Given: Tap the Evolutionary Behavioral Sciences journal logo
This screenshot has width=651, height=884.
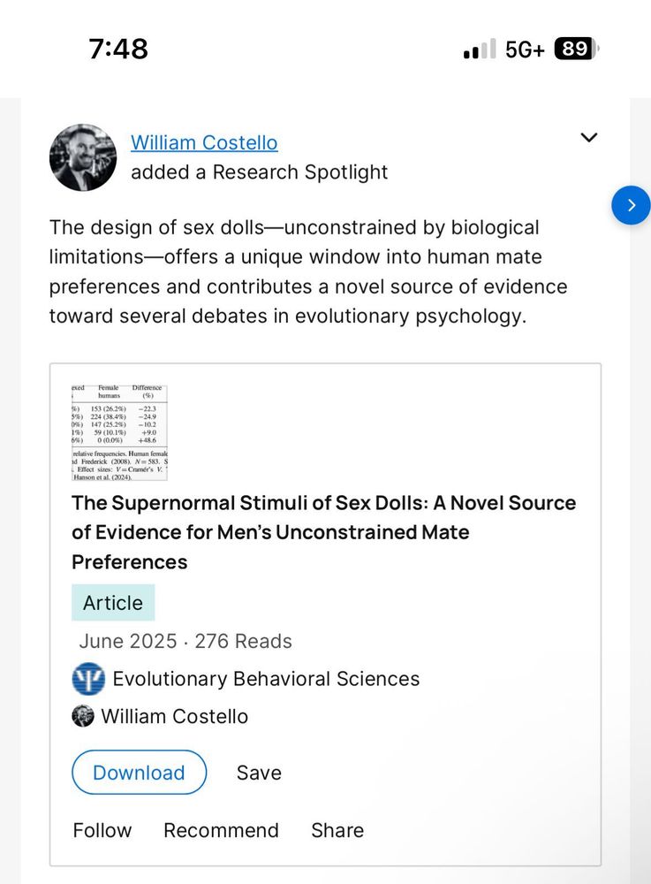Looking at the screenshot, I should (x=88, y=678).
